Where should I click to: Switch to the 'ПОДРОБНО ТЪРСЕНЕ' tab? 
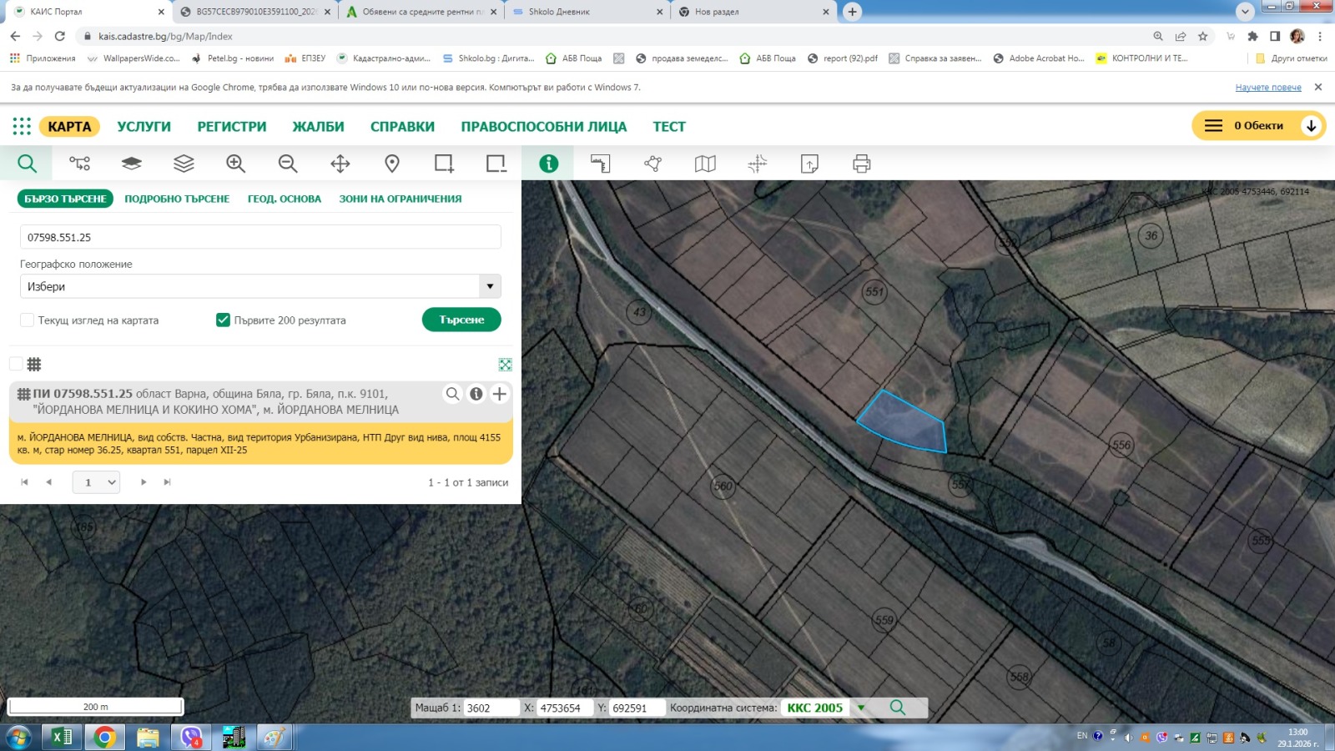176,199
